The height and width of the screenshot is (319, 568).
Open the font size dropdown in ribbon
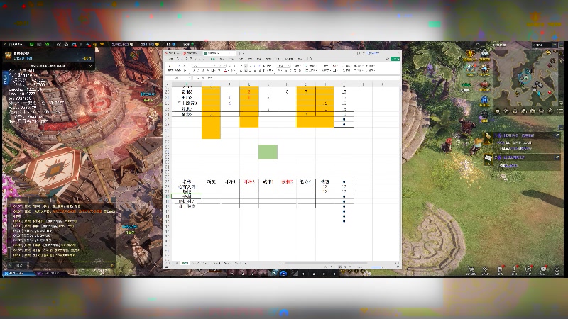(x=225, y=66)
